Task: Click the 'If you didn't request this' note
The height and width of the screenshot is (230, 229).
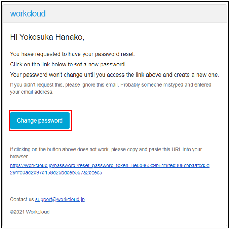Action: [x=110, y=85]
